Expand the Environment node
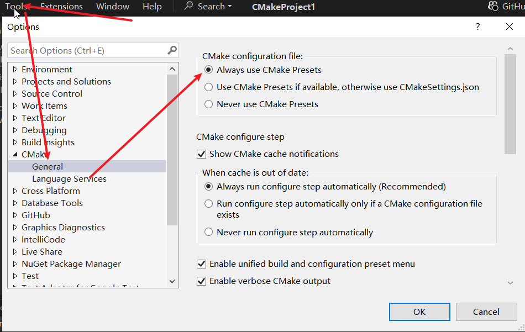The width and height of the screenshot is (525, 332). click(x=15, y=70)
